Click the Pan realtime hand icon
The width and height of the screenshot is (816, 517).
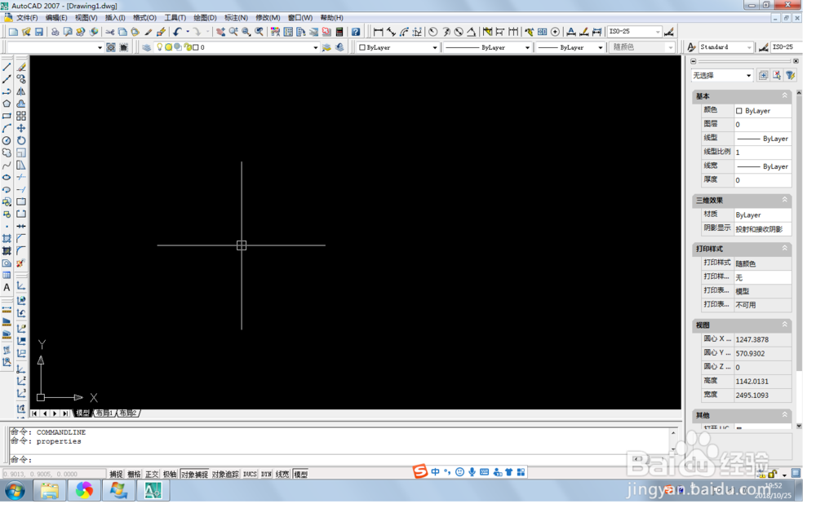point(220,33)
